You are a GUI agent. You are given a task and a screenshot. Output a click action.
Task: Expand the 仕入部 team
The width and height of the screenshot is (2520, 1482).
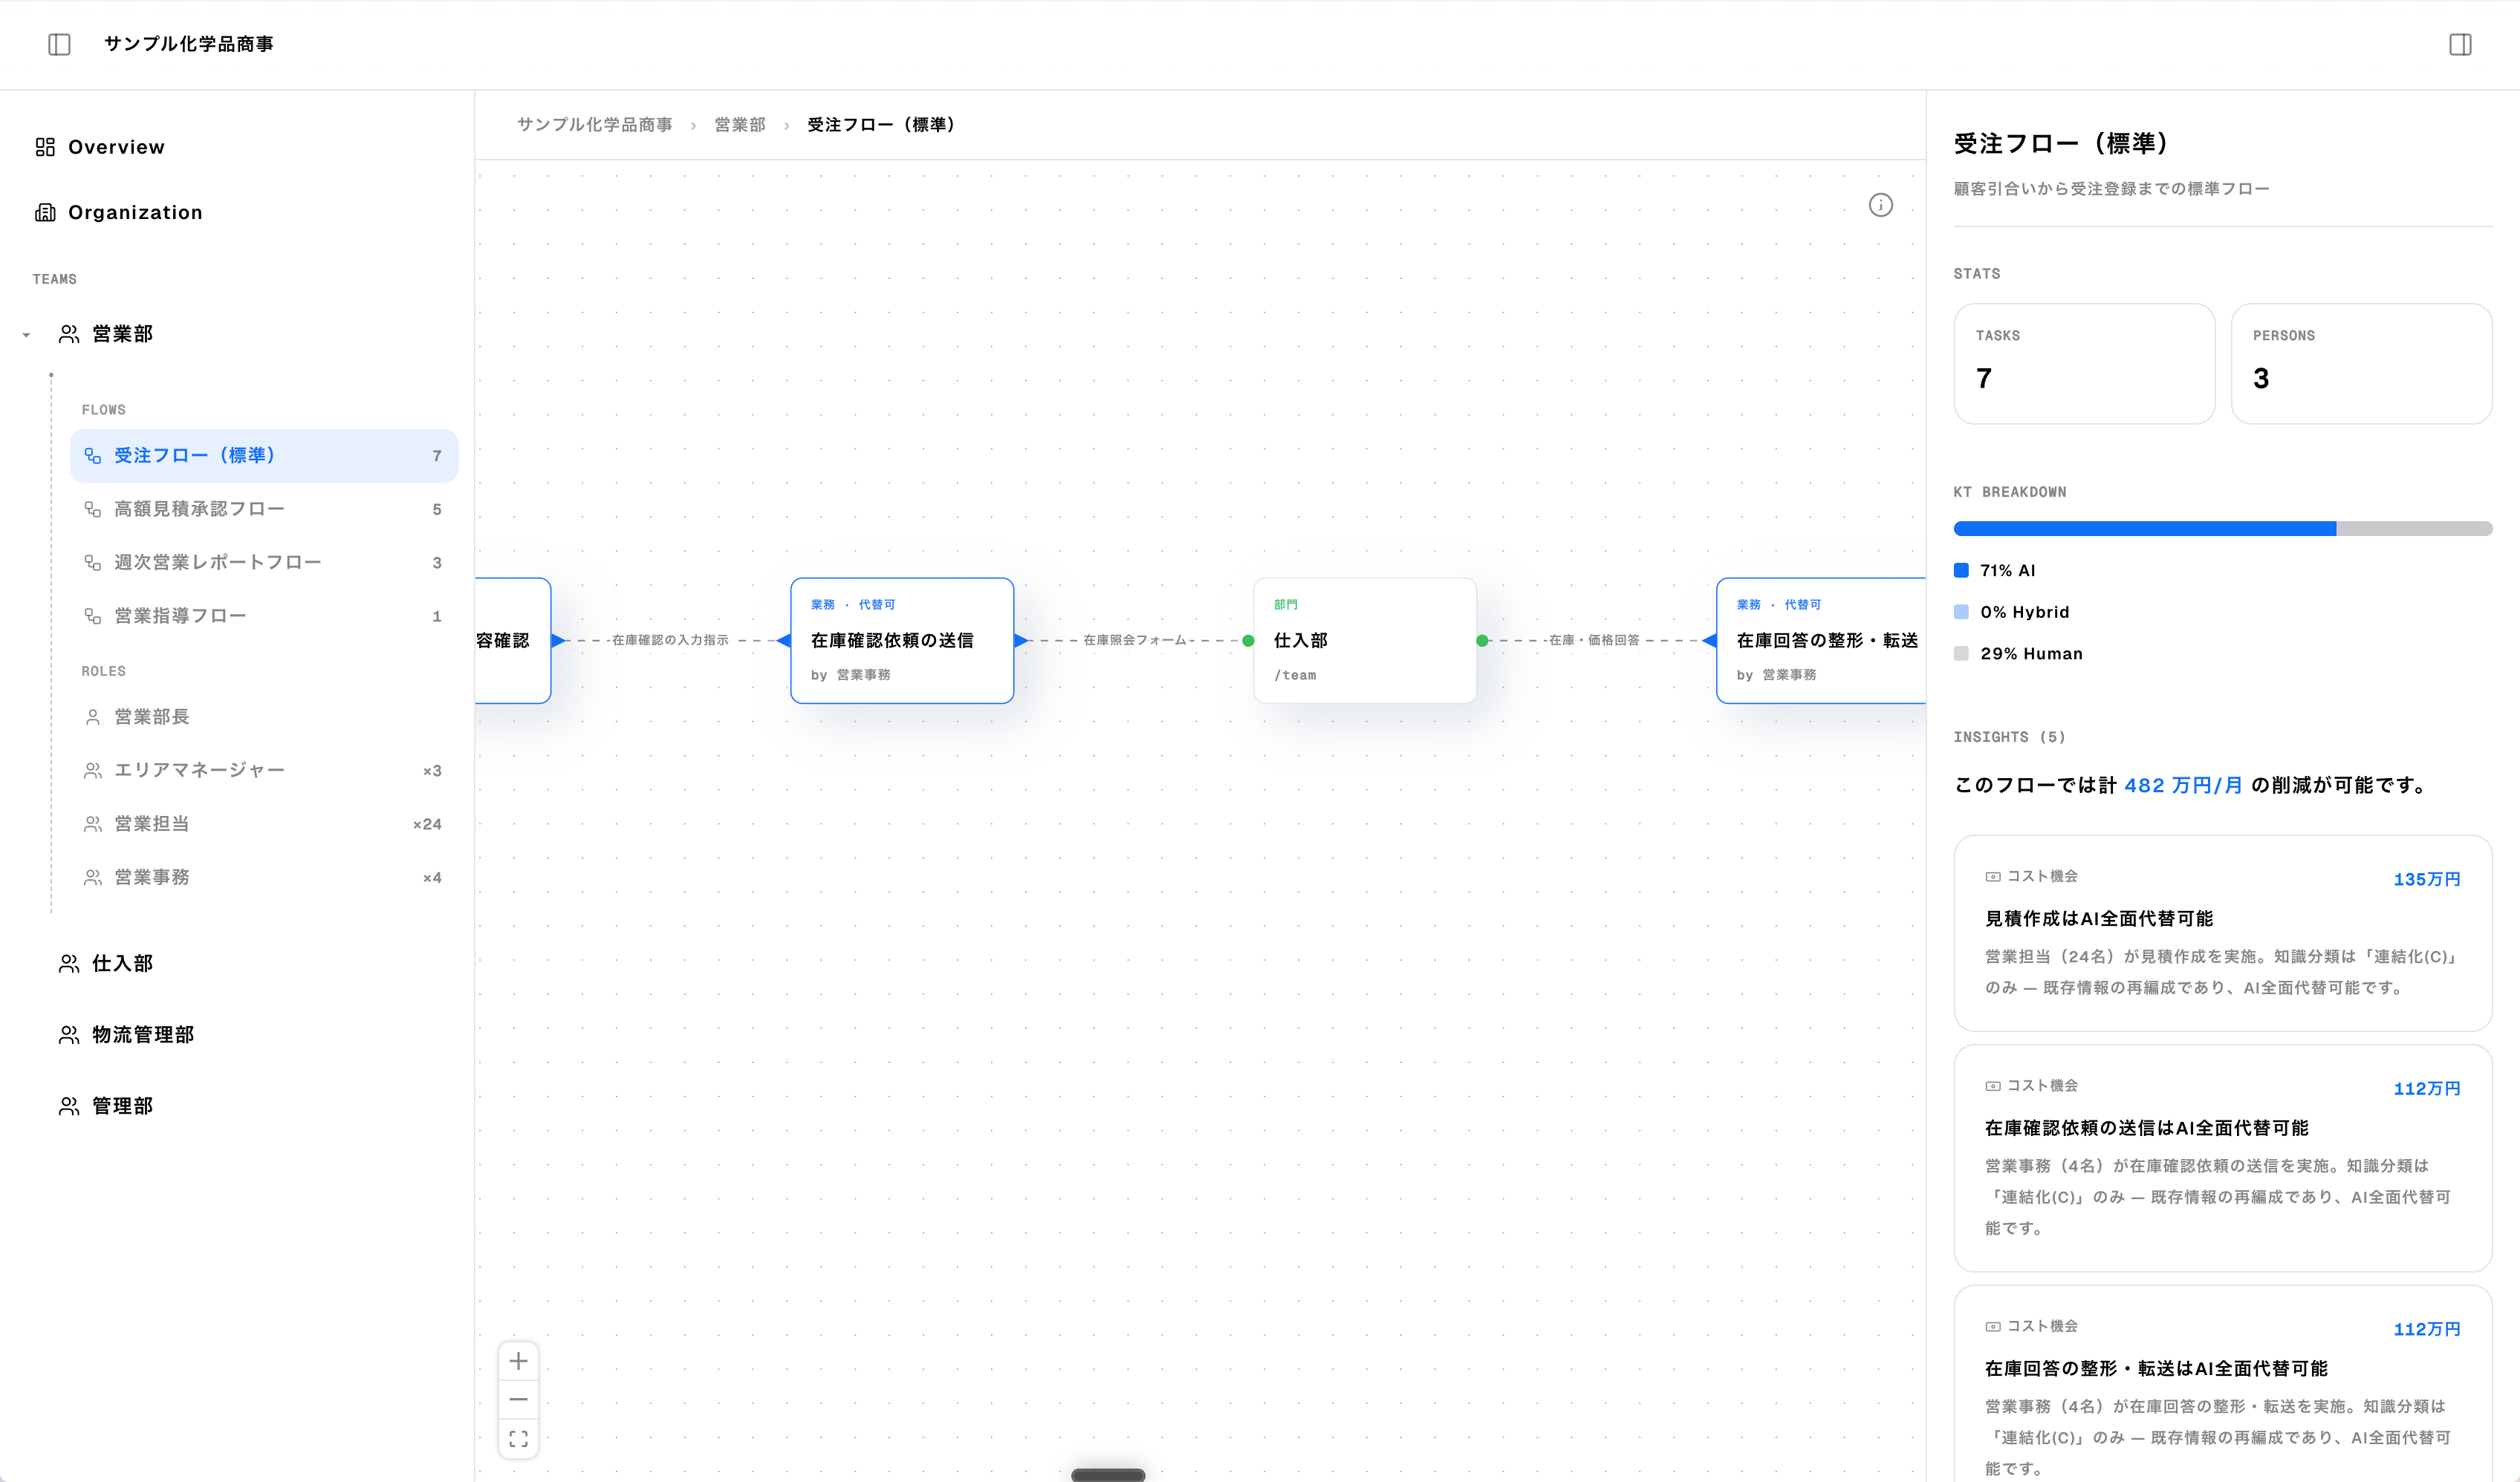pos(122,963)
